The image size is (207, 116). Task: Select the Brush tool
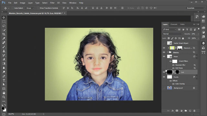tap(4, 47)
